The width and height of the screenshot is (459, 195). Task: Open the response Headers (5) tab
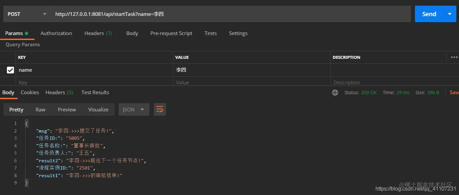(59, 93)
